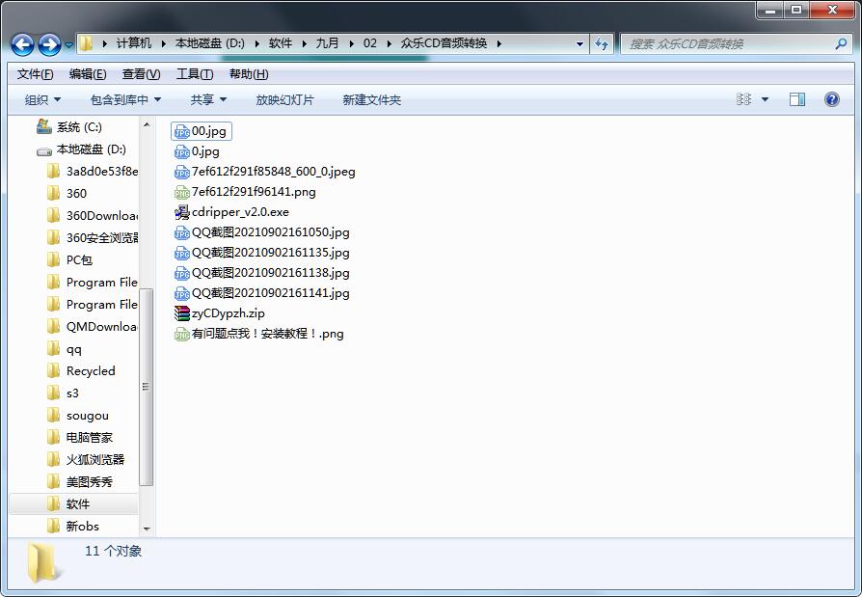The height and width of the screenshot is (597, 862).
Task: Click the refresh button beside address bar
Action: 602,43
